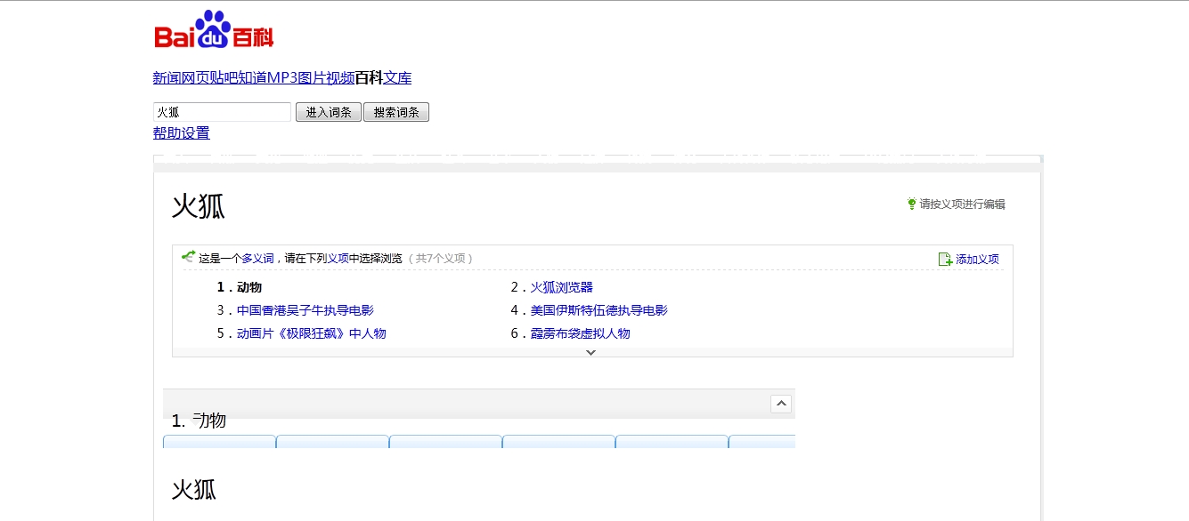1189x521 pixels.
Task: Collapse the 动物 section with up arrow
Action: 781,404
